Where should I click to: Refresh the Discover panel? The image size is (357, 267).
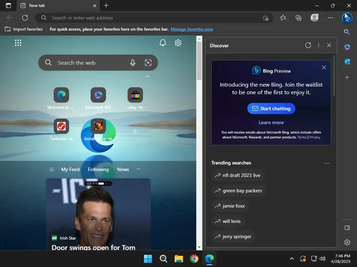pyautogui.click(x=308, y=45)
